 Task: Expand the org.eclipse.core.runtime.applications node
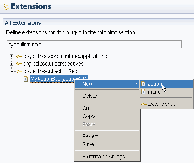coord(11,56)
